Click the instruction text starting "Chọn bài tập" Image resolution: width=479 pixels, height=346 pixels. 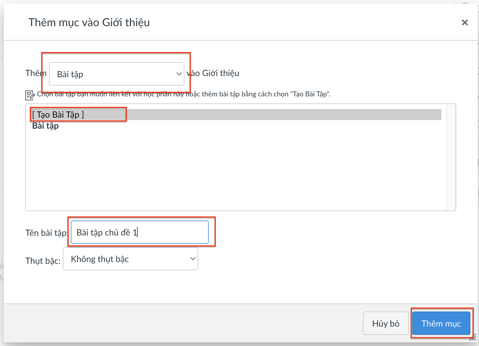[183, 94]
